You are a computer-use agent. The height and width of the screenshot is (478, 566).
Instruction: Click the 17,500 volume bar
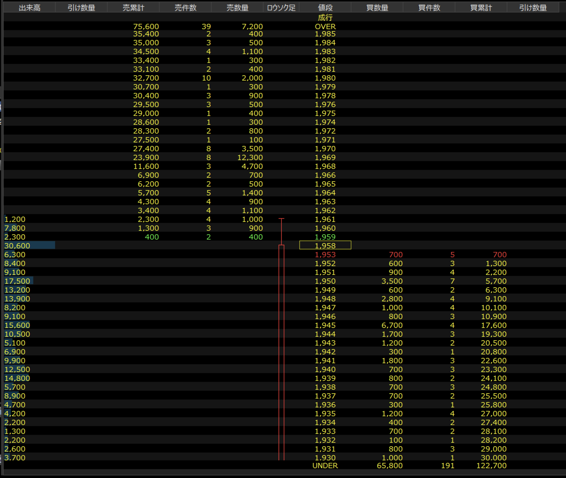pos(18,281)
